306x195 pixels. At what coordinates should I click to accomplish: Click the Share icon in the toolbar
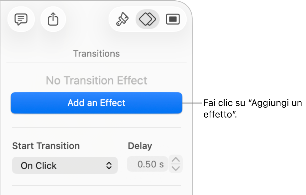coord(53,20)
